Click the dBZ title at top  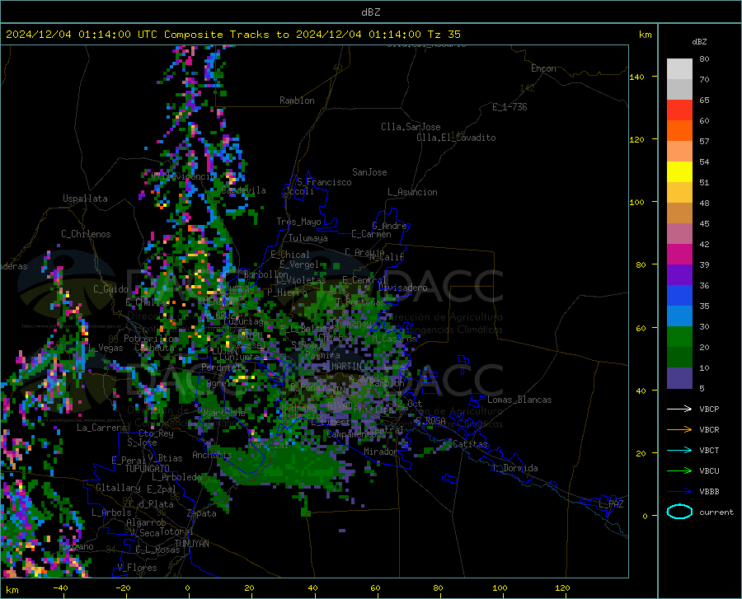tap(370, 12)
